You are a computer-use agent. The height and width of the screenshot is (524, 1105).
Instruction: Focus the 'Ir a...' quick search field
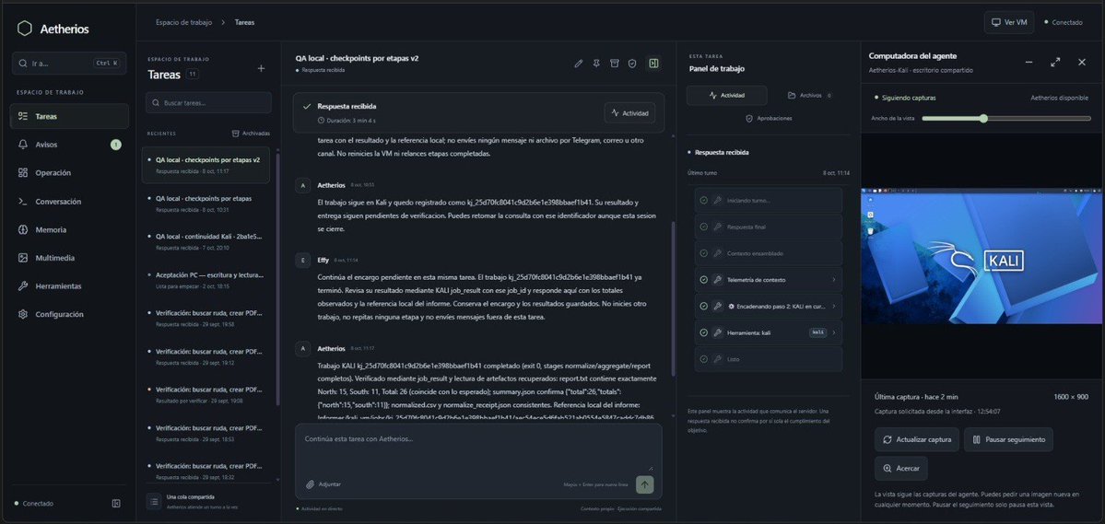point(69,64)
